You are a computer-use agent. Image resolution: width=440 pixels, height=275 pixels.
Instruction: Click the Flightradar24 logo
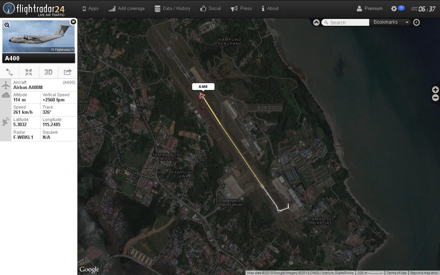(34, 9)
